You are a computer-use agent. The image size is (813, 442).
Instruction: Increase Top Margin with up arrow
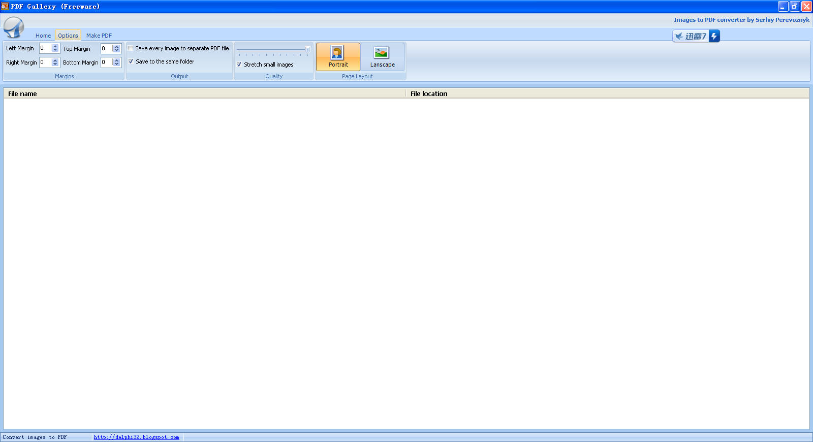[x=116, y=47]
